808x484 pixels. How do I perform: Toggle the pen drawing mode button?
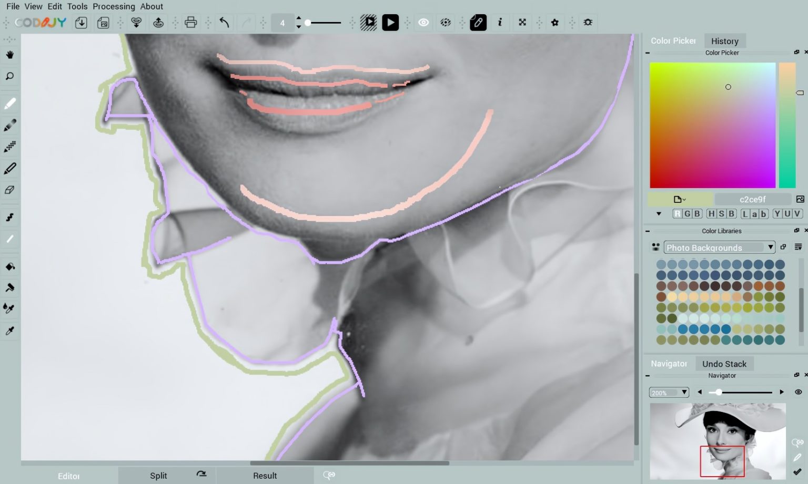478,22
